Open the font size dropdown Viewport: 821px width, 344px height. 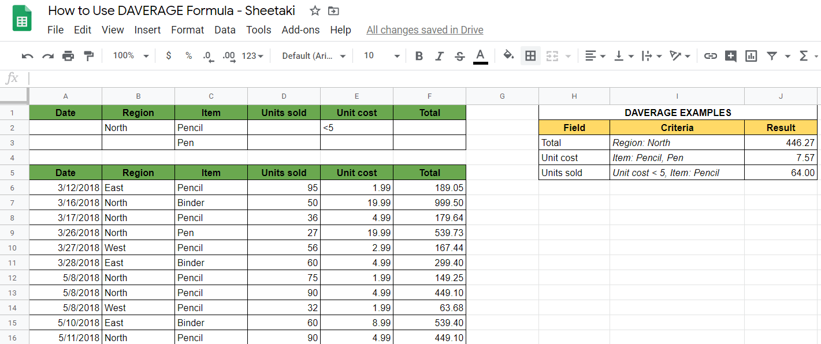(381, 56)
